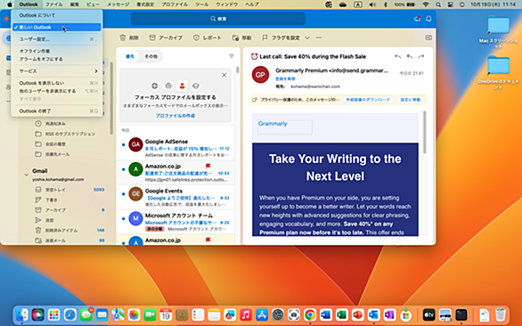This screenshot has height=326, width=522.
Task: Select the red person focus profile icon
Action: pyautogui.click(x=182, y=86)
